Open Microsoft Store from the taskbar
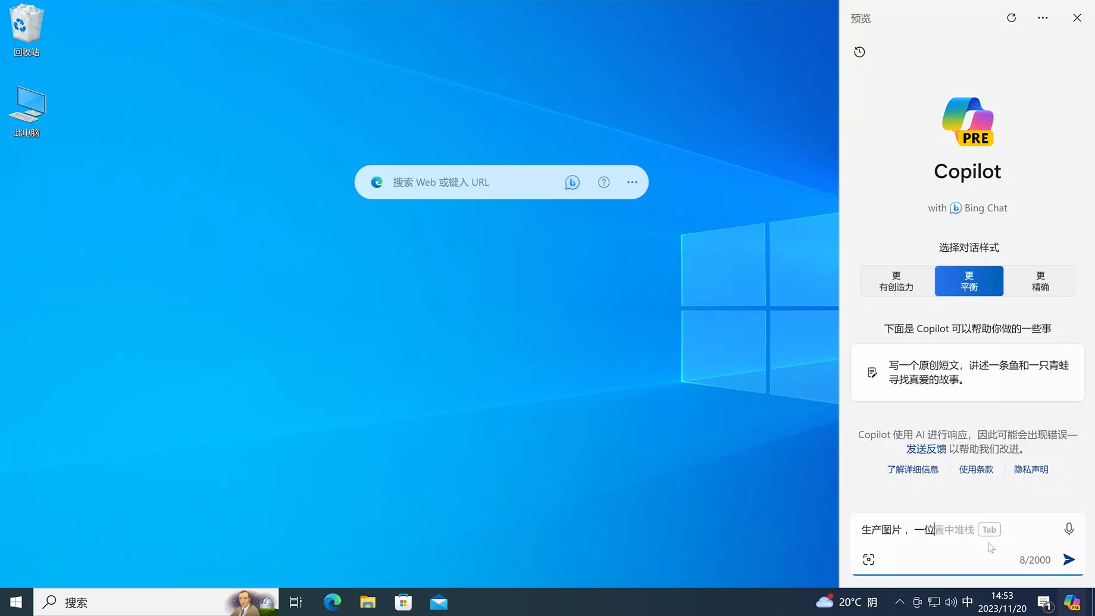Image resolution: width=1095 pixels, height=616 pixels. click(x=403, y=602)
